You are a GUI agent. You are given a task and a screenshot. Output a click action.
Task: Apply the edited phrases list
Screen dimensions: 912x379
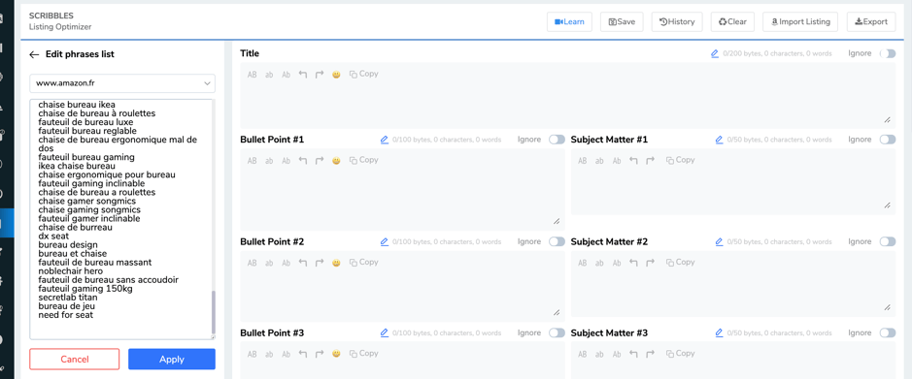[x=172, y=360]
